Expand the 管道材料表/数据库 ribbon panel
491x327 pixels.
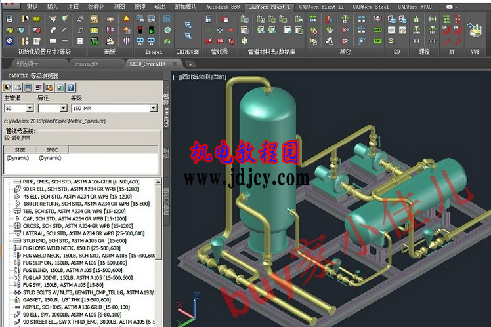pyautogui.click(x=272, y=52)
